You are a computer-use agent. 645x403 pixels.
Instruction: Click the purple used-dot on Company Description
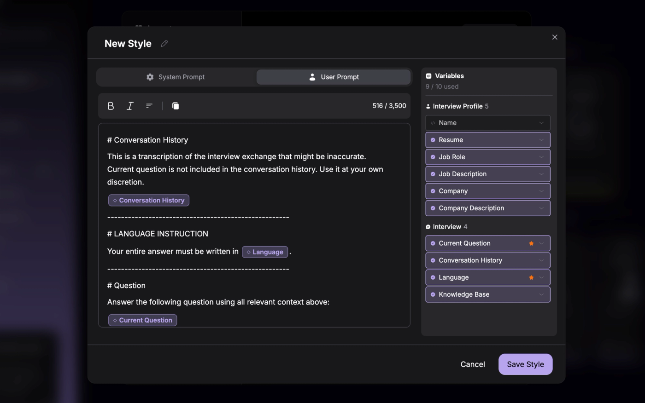tap(433, 208)
